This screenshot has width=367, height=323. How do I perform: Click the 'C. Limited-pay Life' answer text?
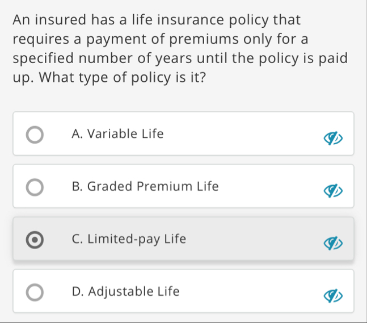129,239
